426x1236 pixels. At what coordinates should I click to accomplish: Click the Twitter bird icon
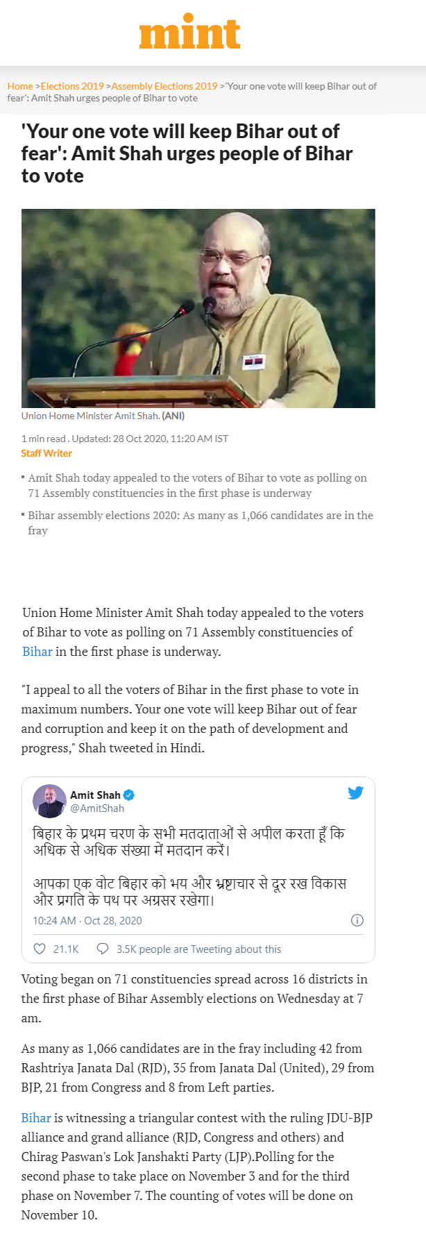point(355,793)
